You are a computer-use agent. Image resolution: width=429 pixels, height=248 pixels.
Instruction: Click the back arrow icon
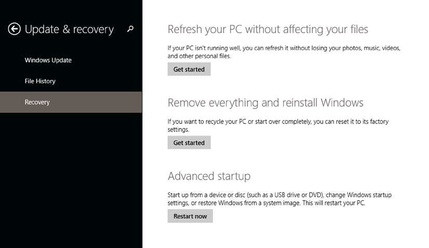[x=14, y=29]
